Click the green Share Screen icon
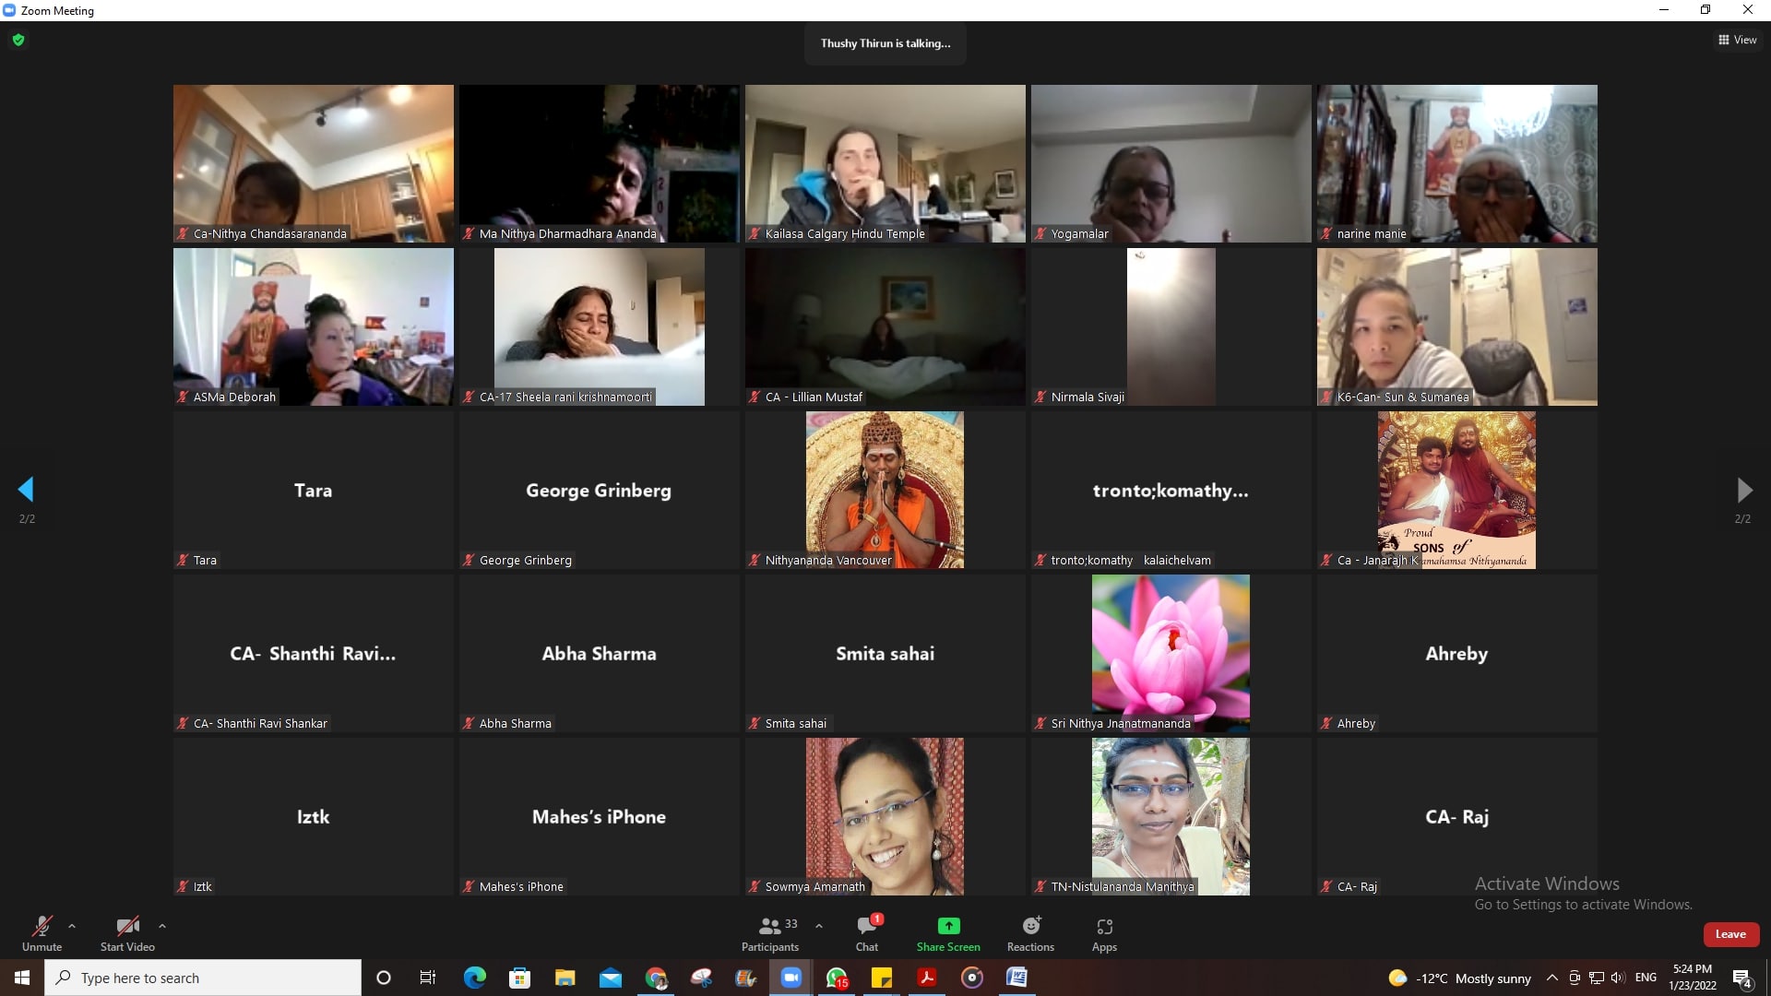Image resolution: width=1771 pixels, height=996 pixels. coord(948,926)
